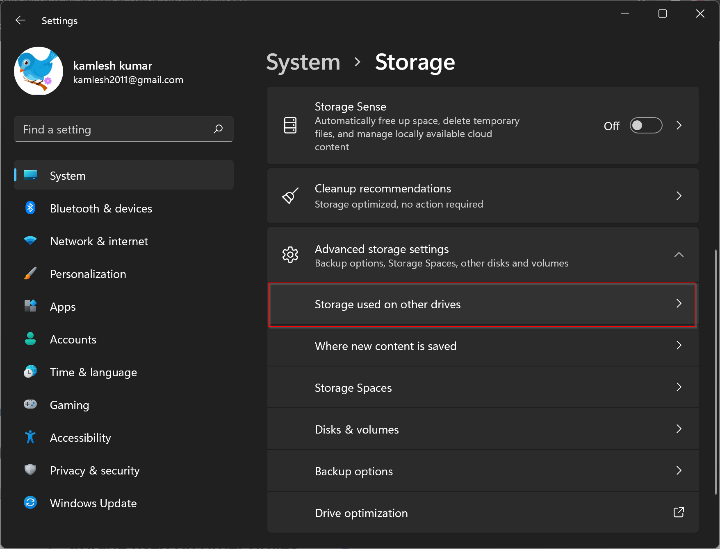Click the Network wifi icon in sidebar
720x549 pixels.
(x=30, y=241)
